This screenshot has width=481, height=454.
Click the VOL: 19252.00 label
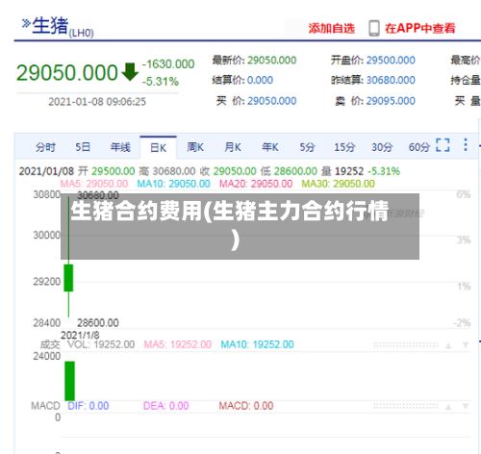[101, 344]
